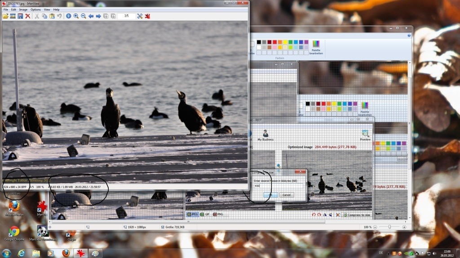Click the zoom out magnifier in IrfanView
The width and height of the screenshot is (460, 258).
click(x=83, y=16)
